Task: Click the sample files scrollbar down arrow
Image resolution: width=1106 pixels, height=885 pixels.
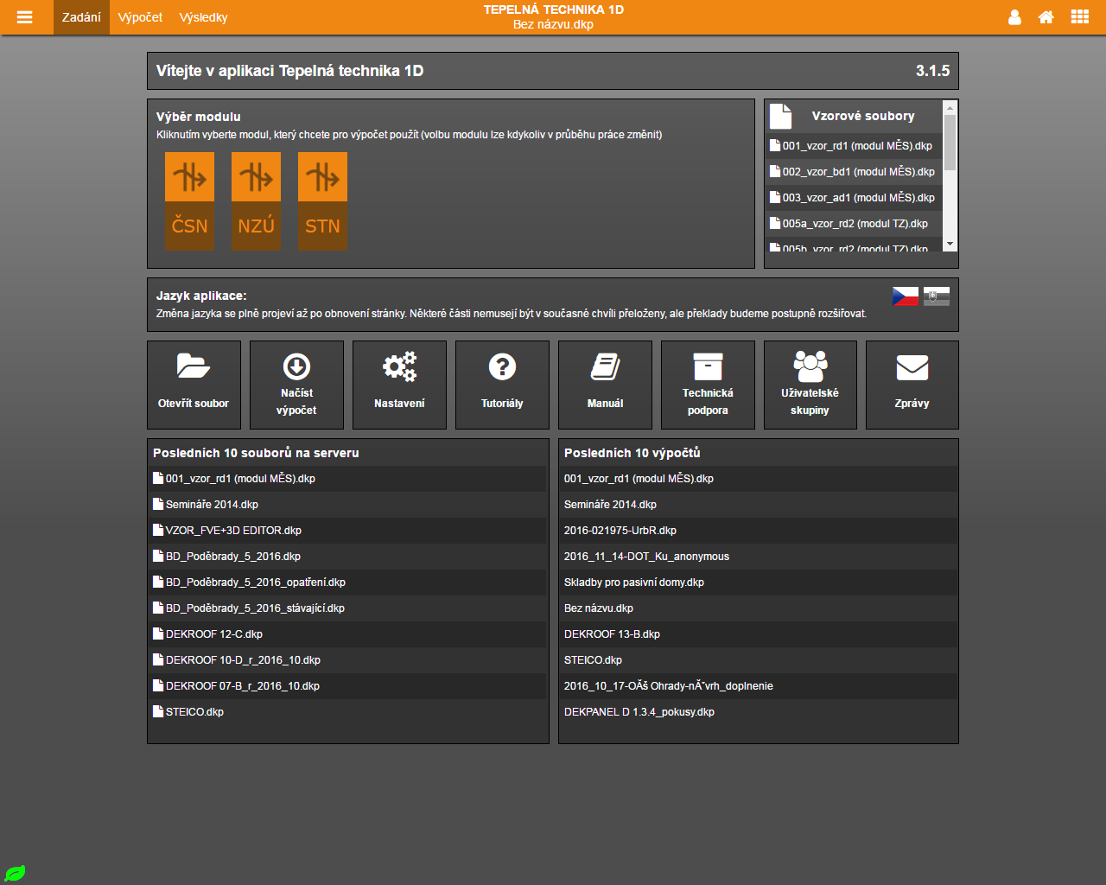Action: pyautogui.click(x=950, y=245)
